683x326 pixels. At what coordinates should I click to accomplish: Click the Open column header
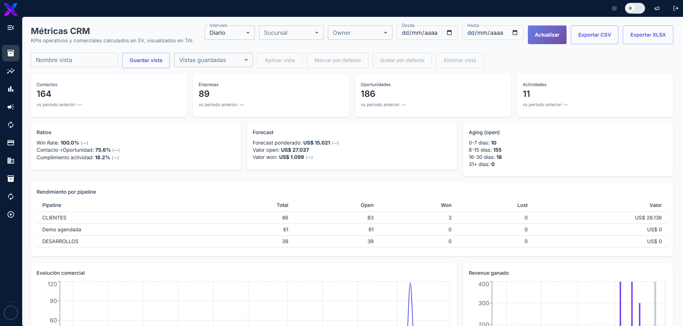tap(367, 205)
